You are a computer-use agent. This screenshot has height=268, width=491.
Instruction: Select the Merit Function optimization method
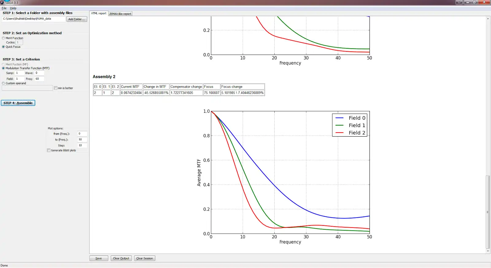[3, 38]
